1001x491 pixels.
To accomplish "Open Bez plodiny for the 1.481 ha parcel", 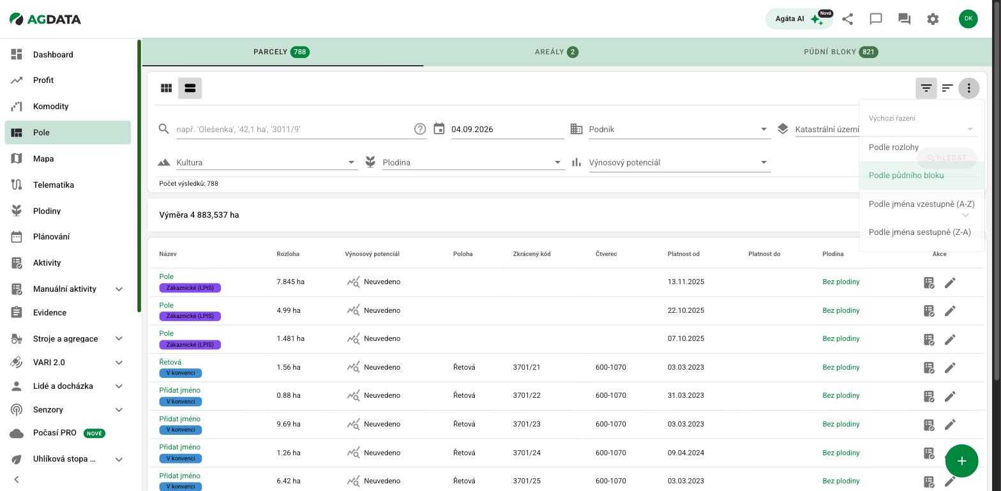I will pos(841,338).
